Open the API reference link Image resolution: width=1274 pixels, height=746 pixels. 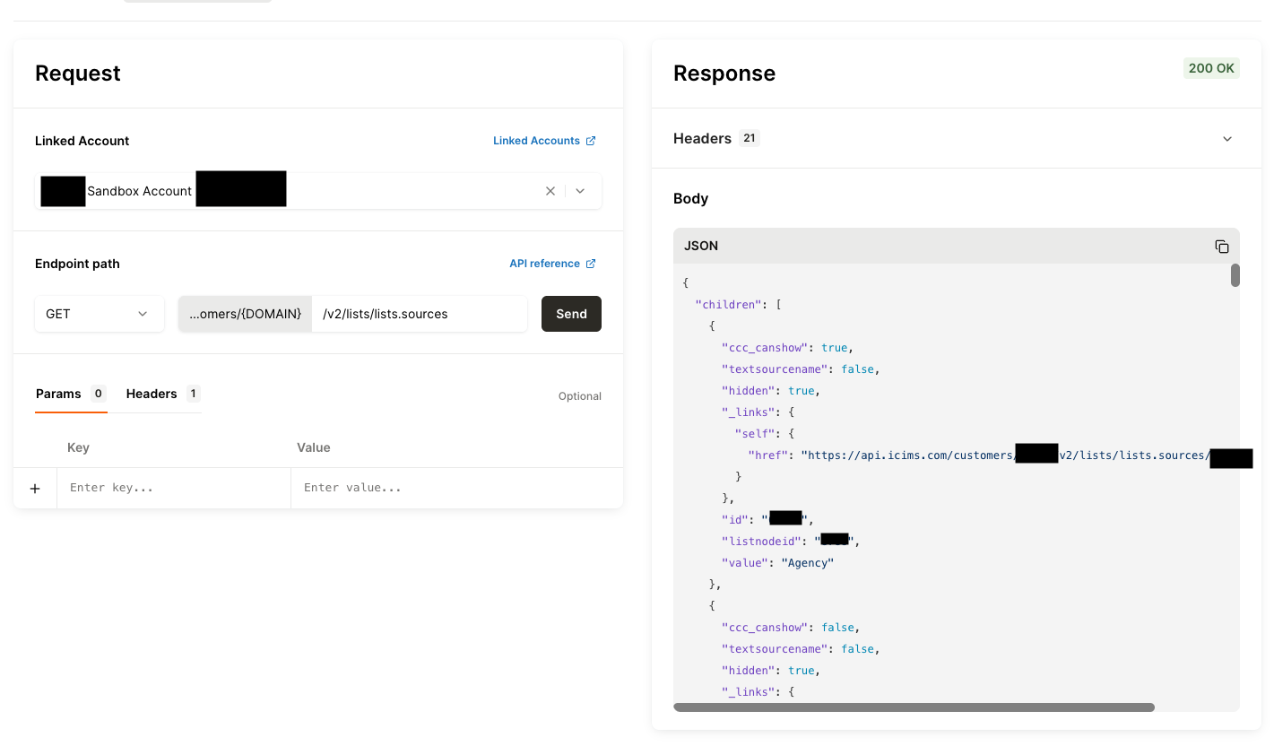544,264
